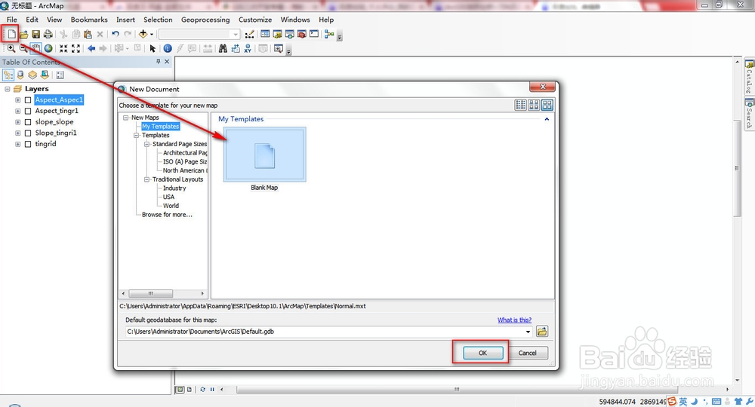Screen dimensions: 755x407
Task: Open the Editor Toolbar icon
Action: pos(249,34)
